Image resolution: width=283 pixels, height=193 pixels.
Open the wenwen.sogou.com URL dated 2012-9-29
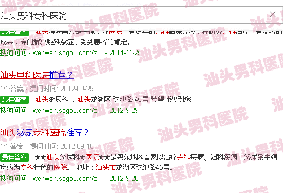coord(68,110)
